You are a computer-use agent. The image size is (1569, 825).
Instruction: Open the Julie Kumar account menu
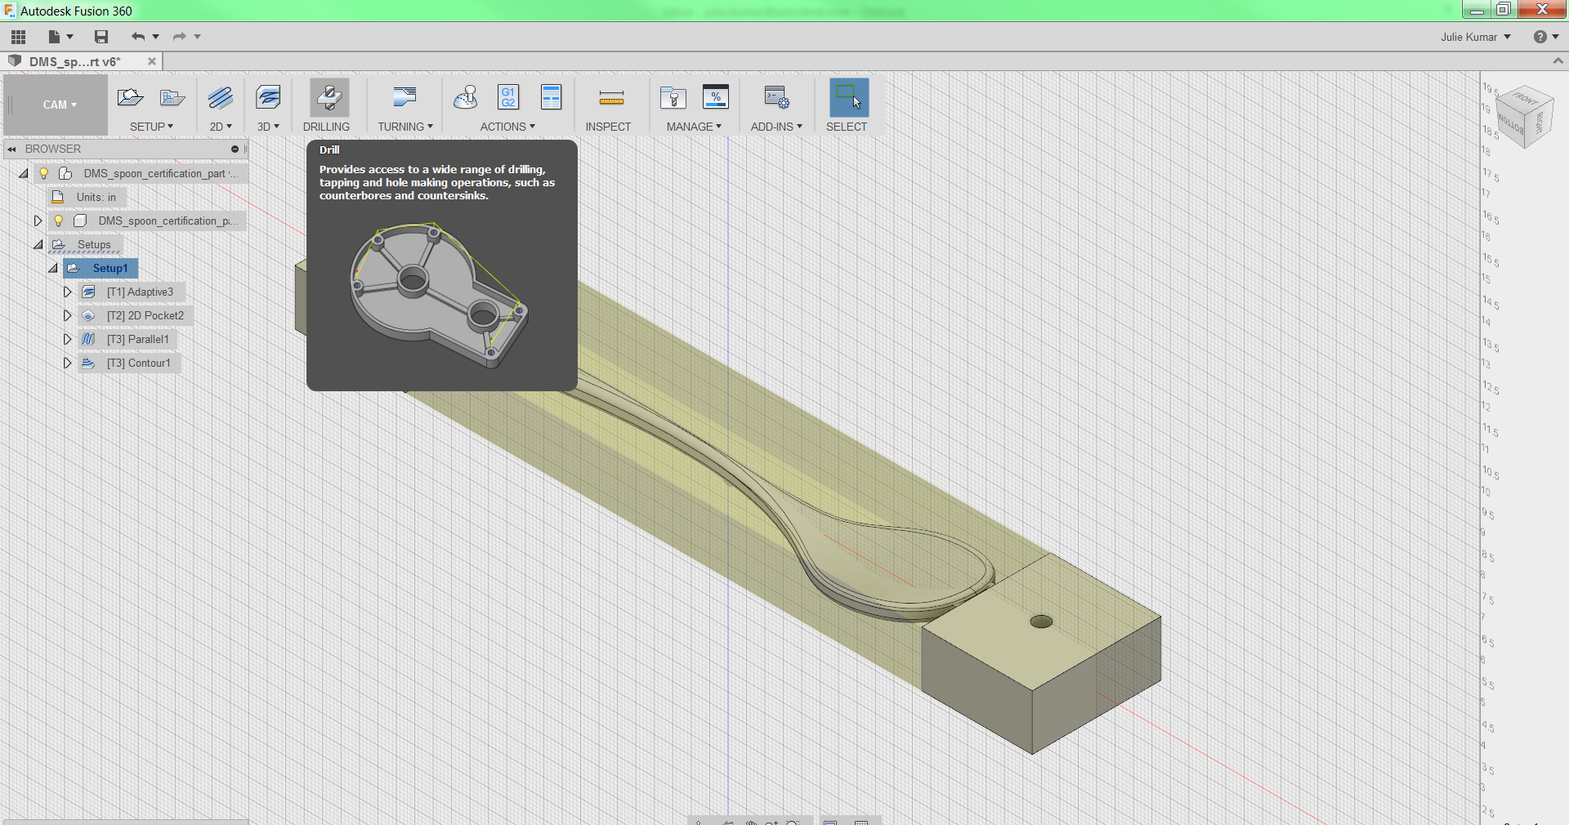click(x=1475, y=37)
